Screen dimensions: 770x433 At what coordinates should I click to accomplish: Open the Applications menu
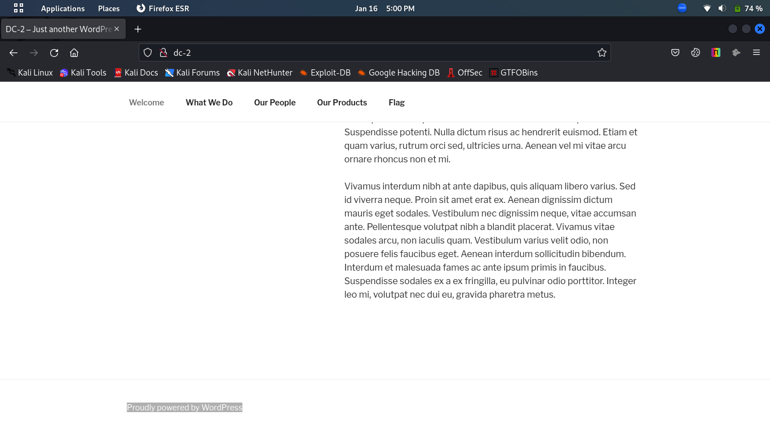[63, 8]
